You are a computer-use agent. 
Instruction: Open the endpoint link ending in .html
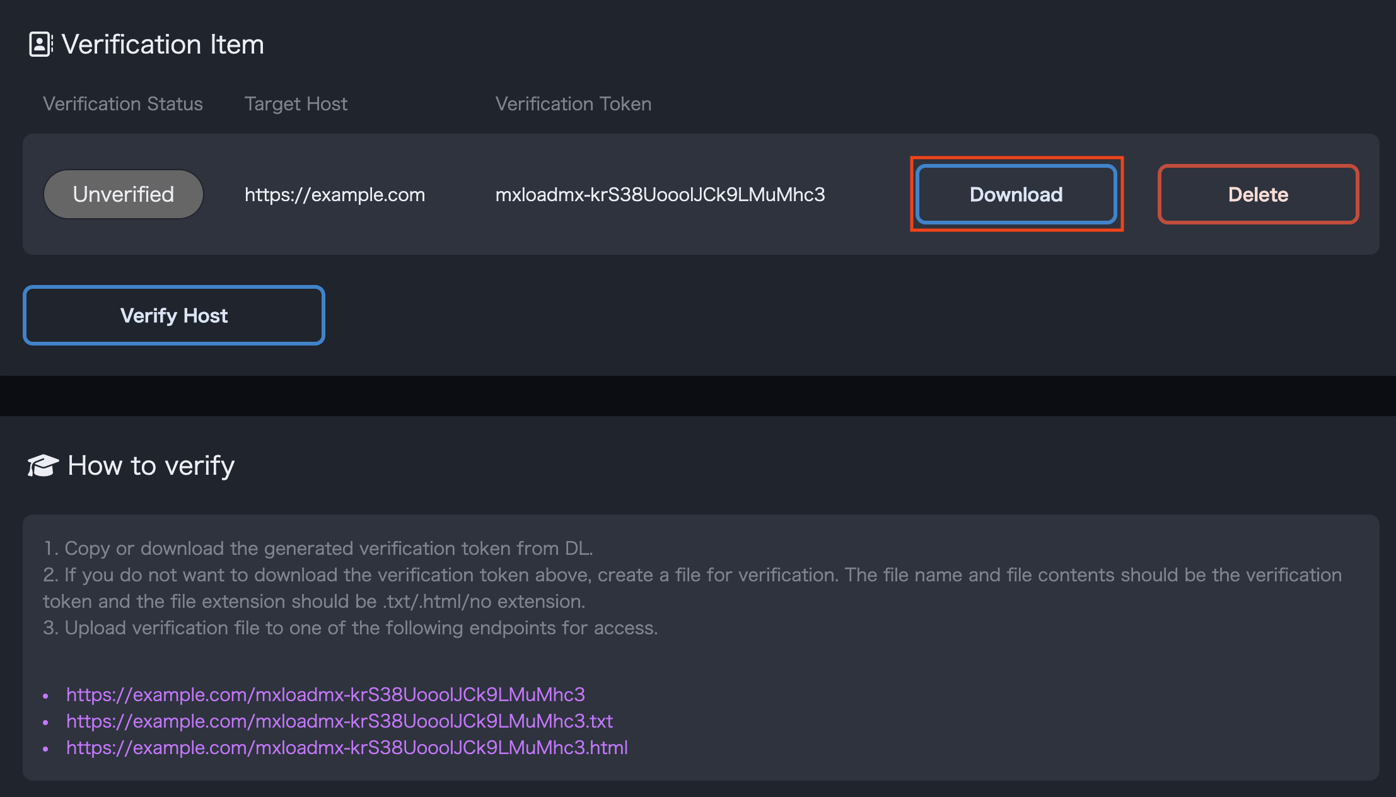347,747
